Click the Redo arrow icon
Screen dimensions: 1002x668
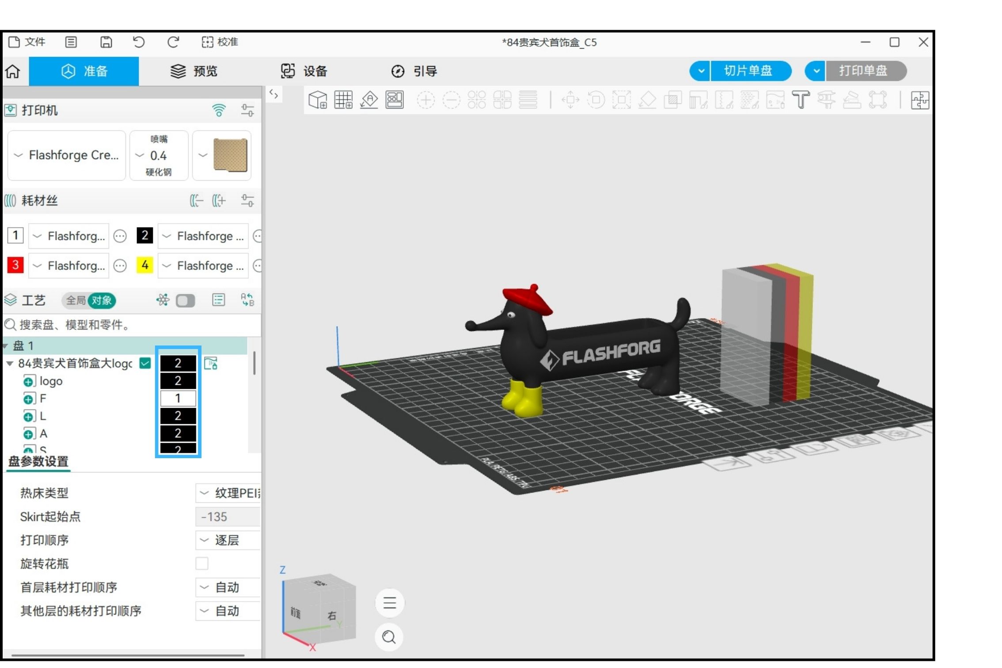point(173,42)
